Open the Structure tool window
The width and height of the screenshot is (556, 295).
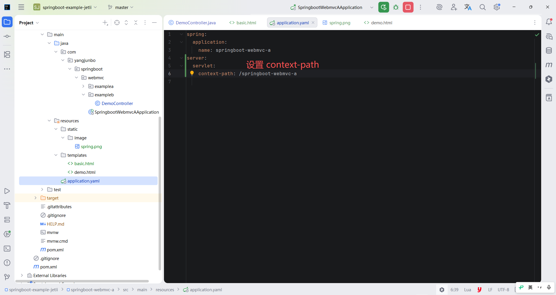7,54
